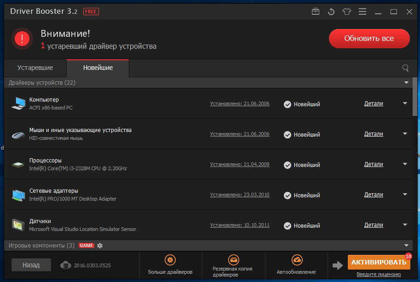This screenshot has height=282, width=420.
Task: Click the АКТИВИРОВАТЬ button
Action: (379, 262)
